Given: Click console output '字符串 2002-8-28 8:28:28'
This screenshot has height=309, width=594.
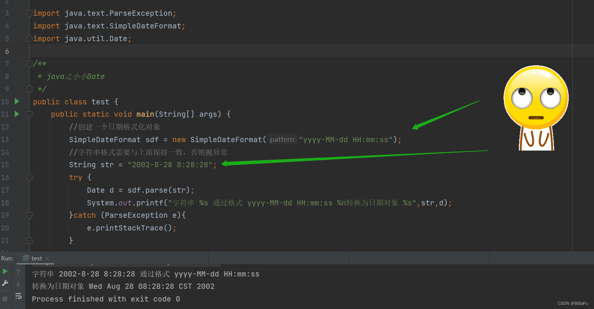Looking at the screenshot, I should (x=84, y=274).
